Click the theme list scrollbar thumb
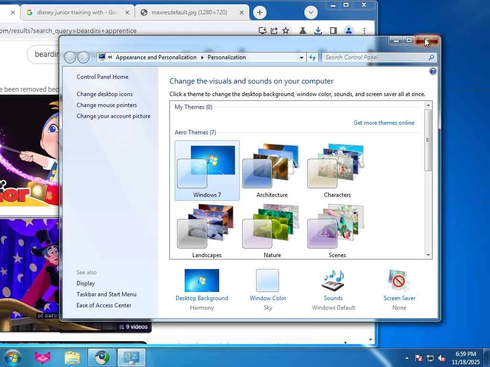 (428, 140)
